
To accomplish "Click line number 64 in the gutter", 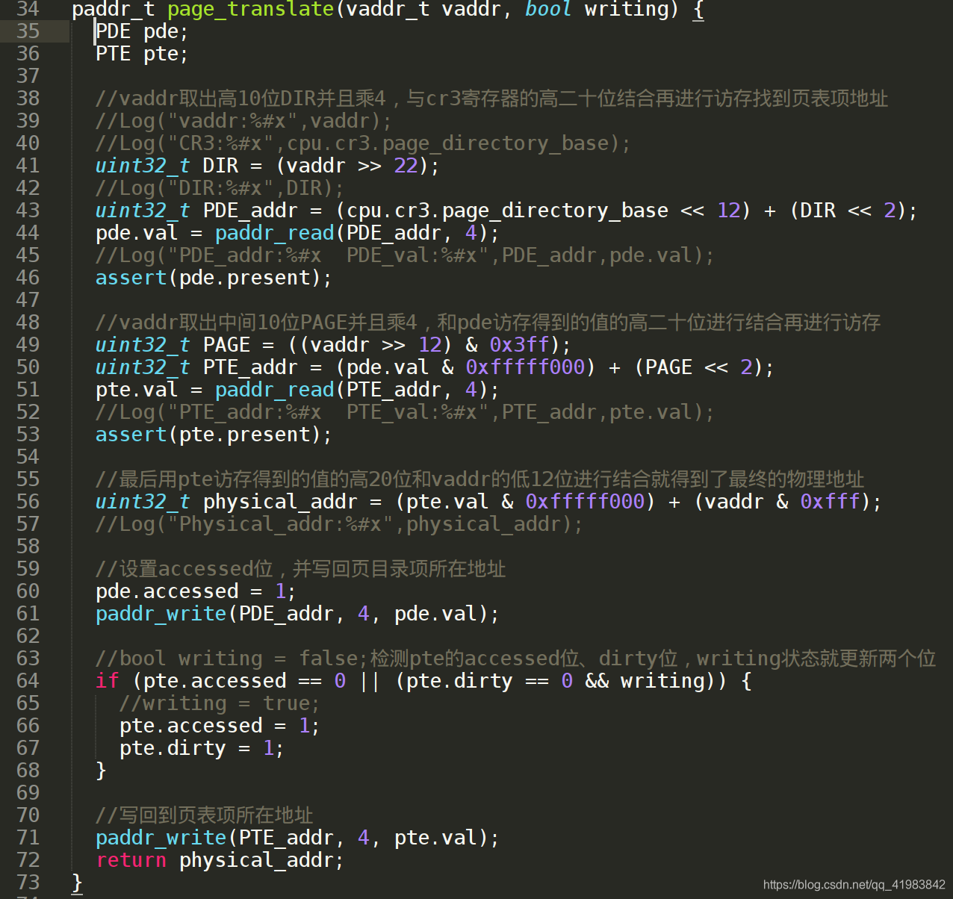I will pos(28,681).
